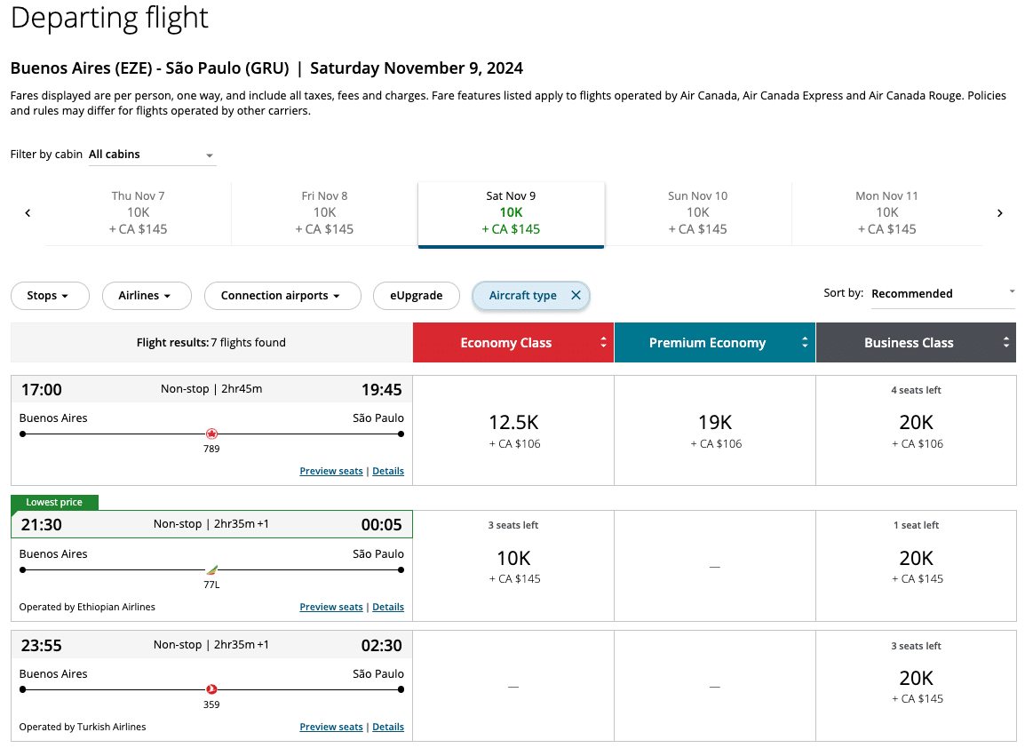
Task: Switch to Thu Nov 7 date tab
Action: (138, 212)
